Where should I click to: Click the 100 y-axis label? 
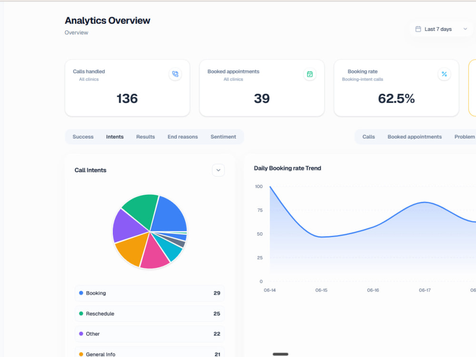pos(258,187)
